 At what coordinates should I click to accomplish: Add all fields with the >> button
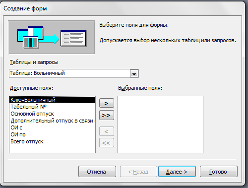coord(107,115)
